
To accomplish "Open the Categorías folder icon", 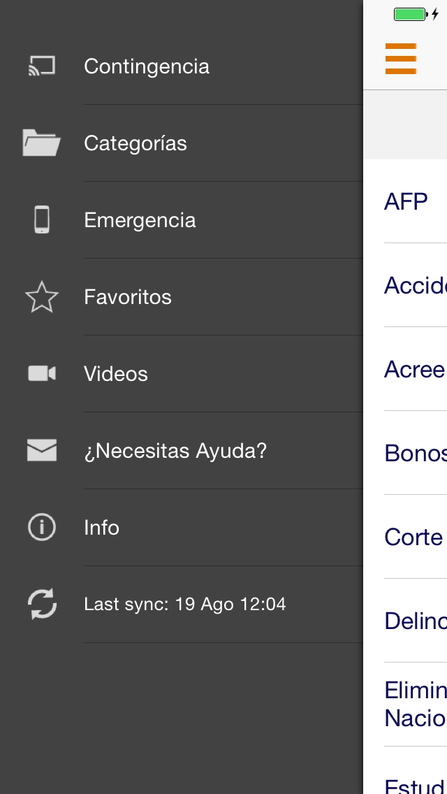I will coord(42,143).
